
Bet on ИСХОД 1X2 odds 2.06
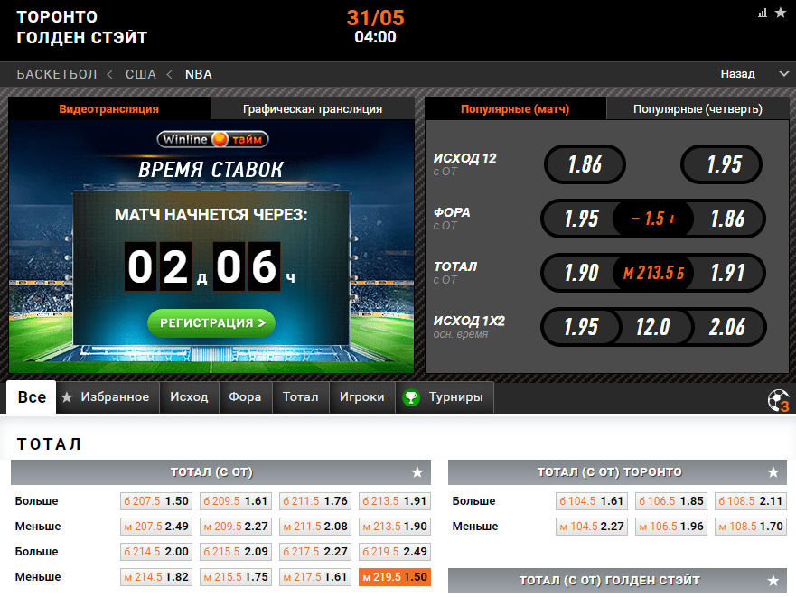pos(727,327)
